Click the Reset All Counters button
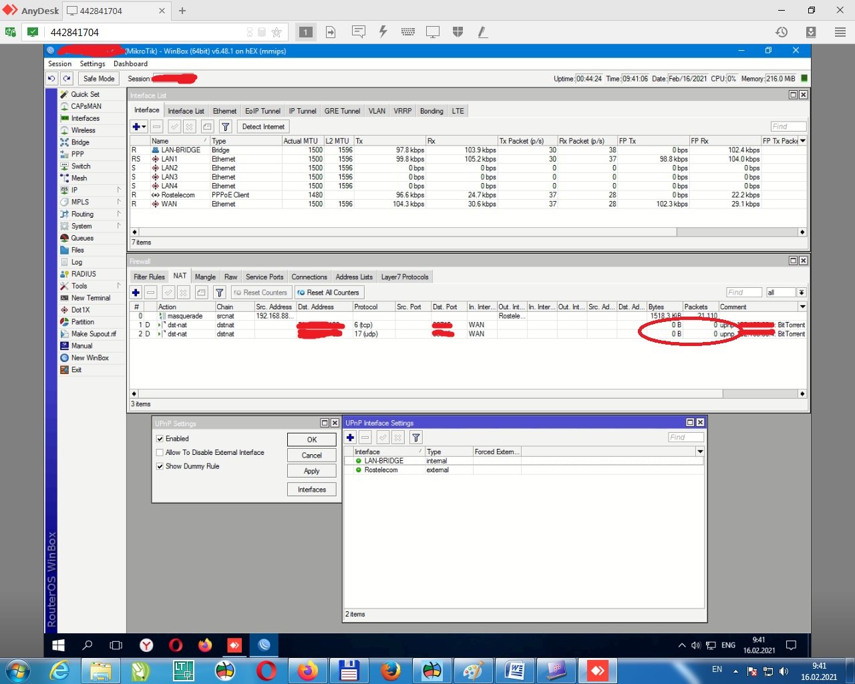This screenshot has width=855, height=684. [x=328, y=293]
